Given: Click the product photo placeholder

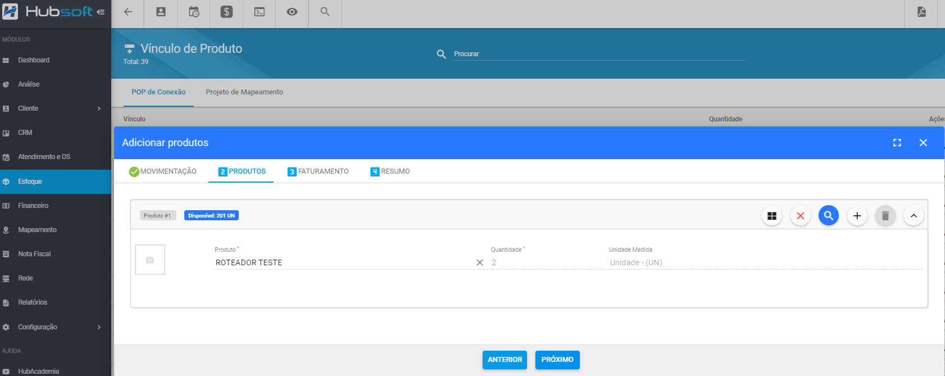Looking at the screenshot, I should pyautogui.click(x=150, y=260).
